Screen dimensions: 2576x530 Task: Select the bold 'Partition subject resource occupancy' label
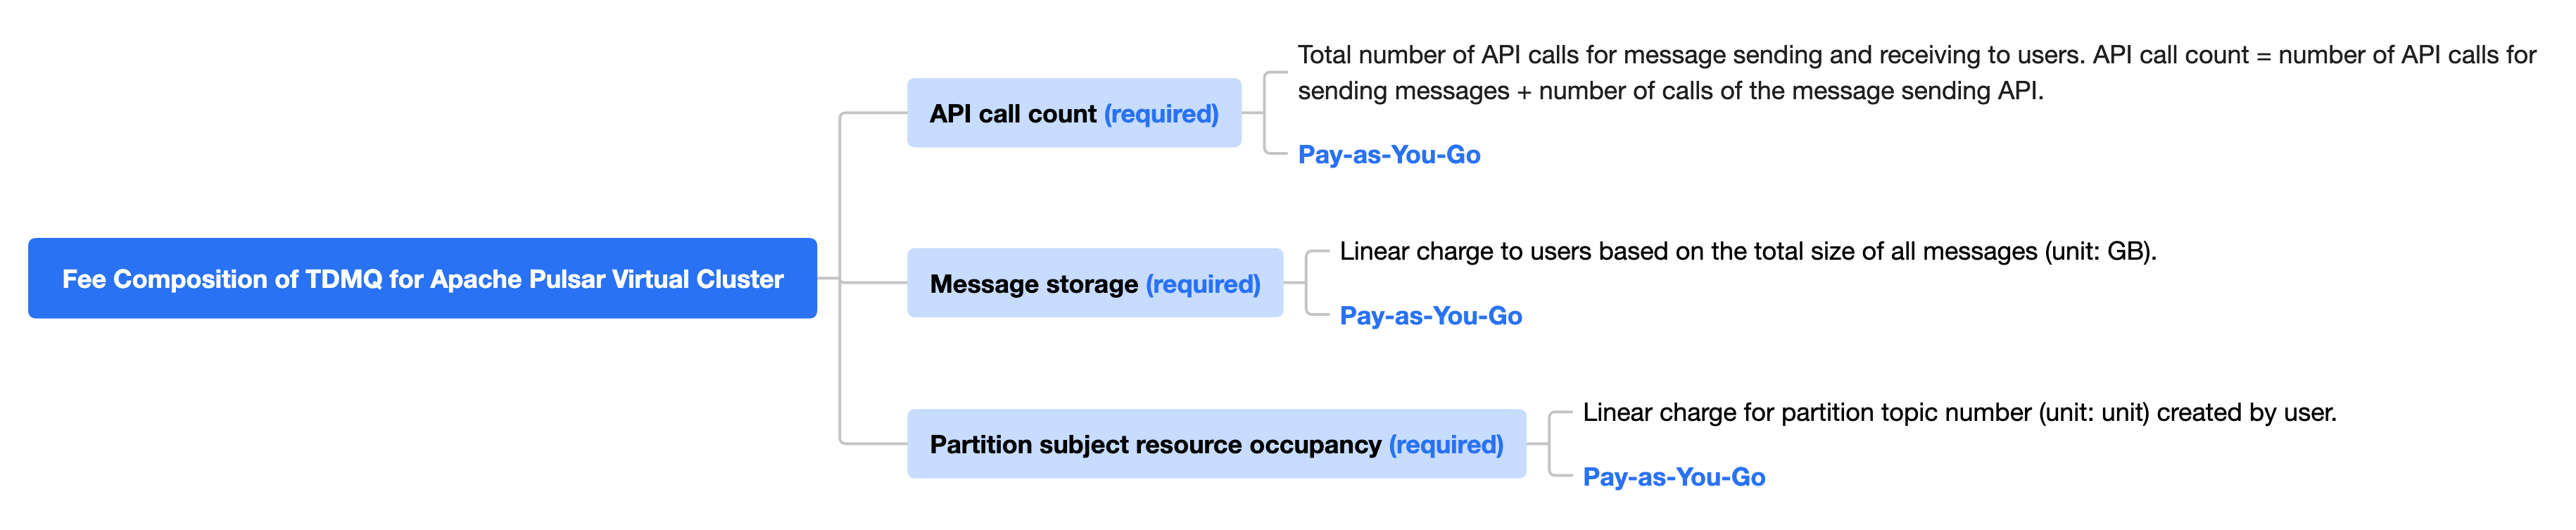pos(1154,444)
